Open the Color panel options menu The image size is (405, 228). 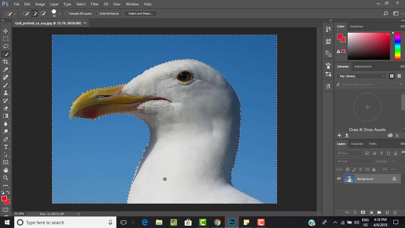click(x=402, y=26)
